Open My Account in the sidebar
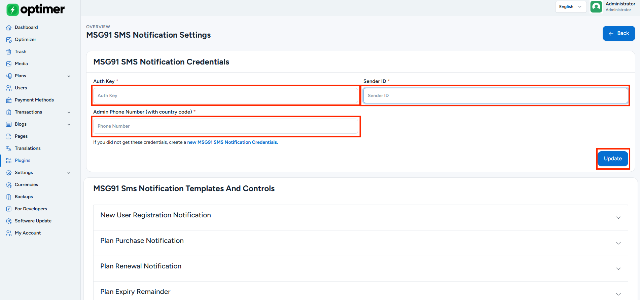Screen dimensions: 640x300 [28, 233]
